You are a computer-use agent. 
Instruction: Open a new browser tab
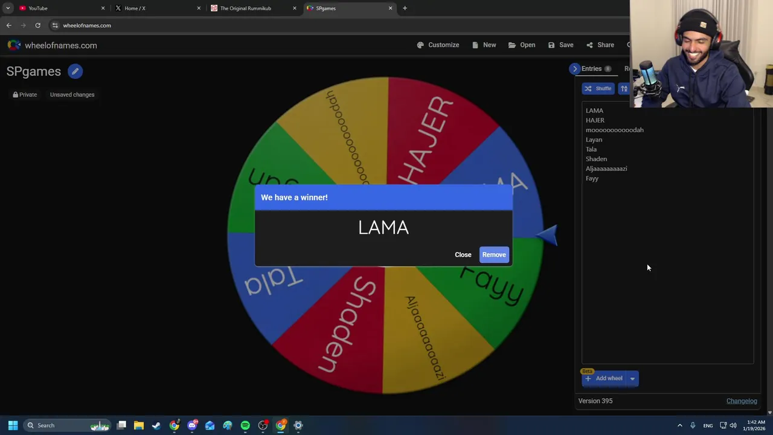click(405, 8)
